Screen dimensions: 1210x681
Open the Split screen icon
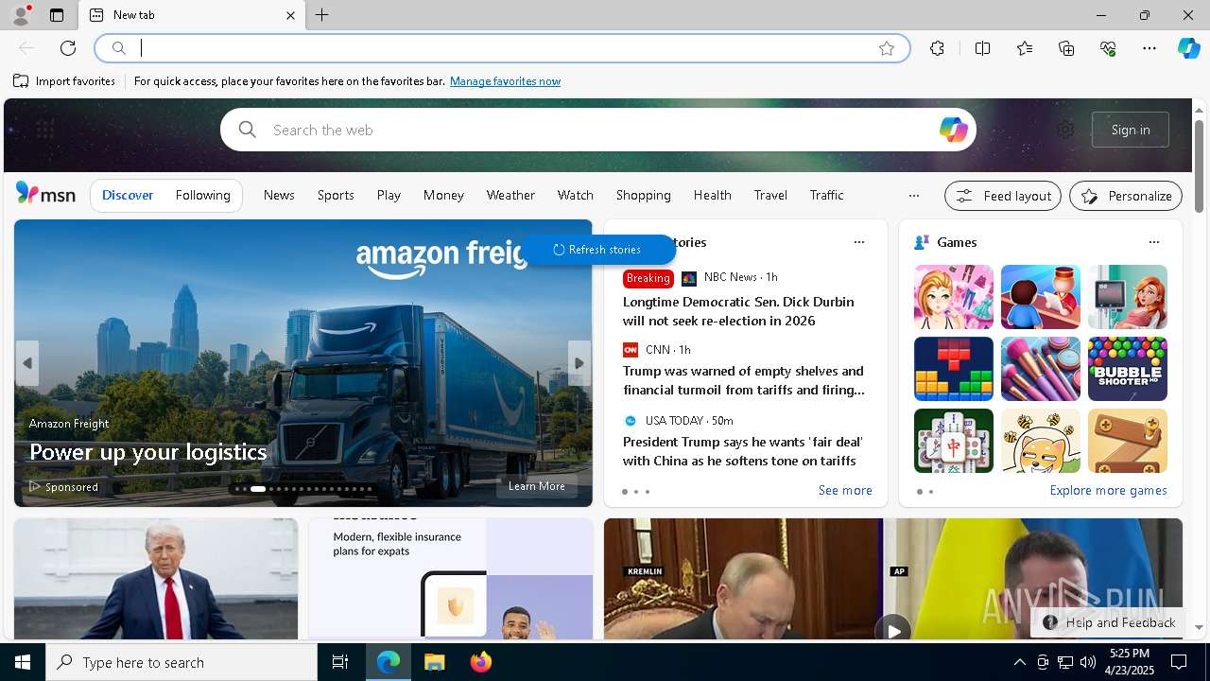[x=982, y=48]
